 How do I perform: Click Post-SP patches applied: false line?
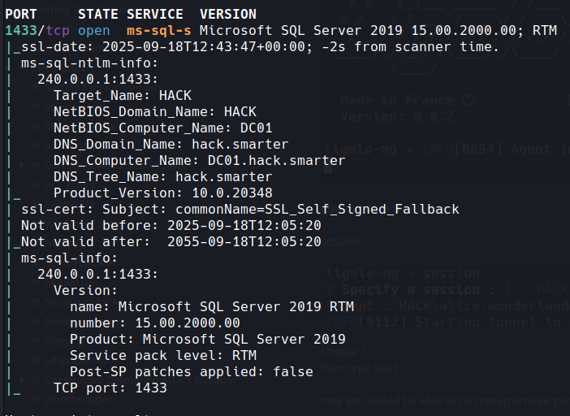pos(191,371)
